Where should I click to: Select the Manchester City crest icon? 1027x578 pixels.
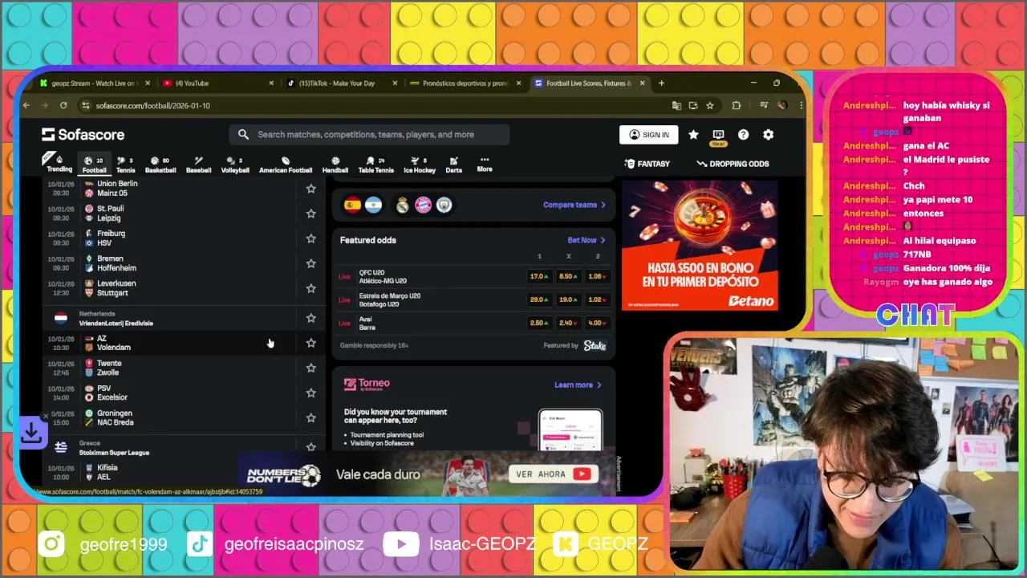click(x=444, y=205)
